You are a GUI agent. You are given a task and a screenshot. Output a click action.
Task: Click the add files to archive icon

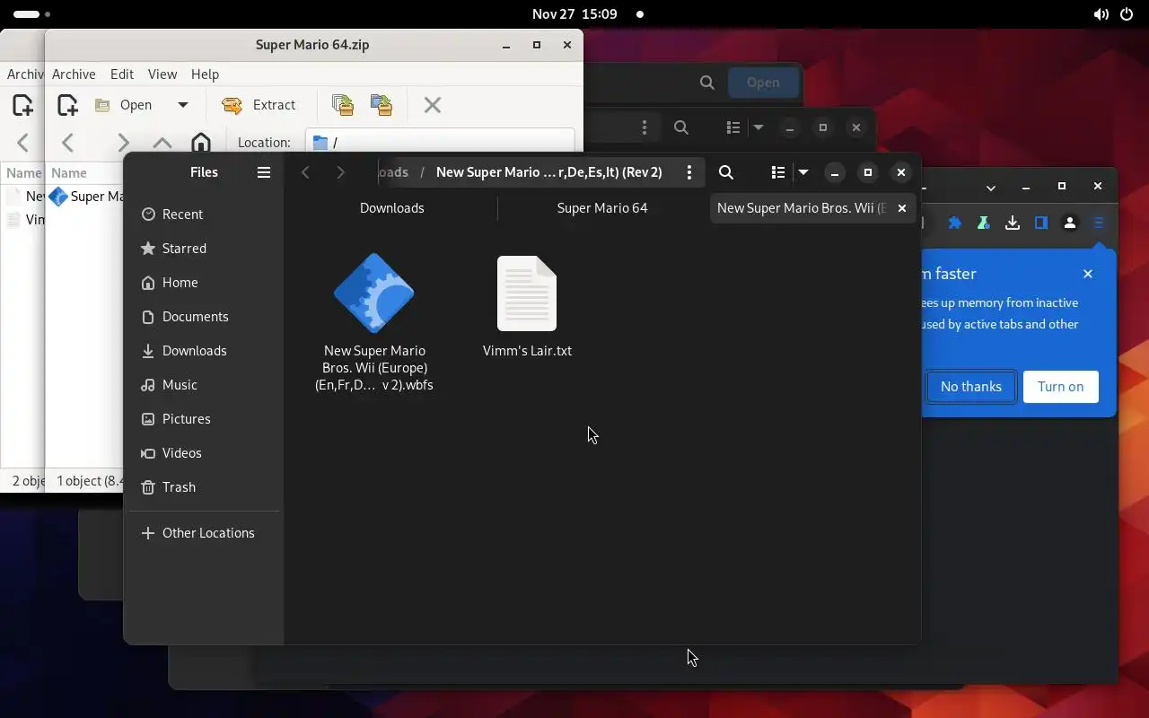point(342,105)
